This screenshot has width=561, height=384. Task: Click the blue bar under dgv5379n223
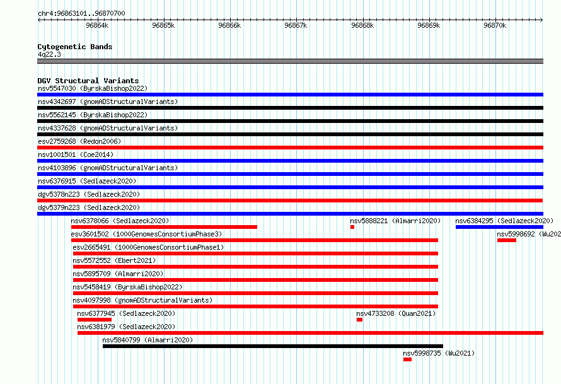290,214
